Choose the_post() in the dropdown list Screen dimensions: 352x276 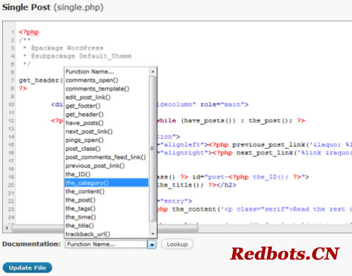(106, 200)
